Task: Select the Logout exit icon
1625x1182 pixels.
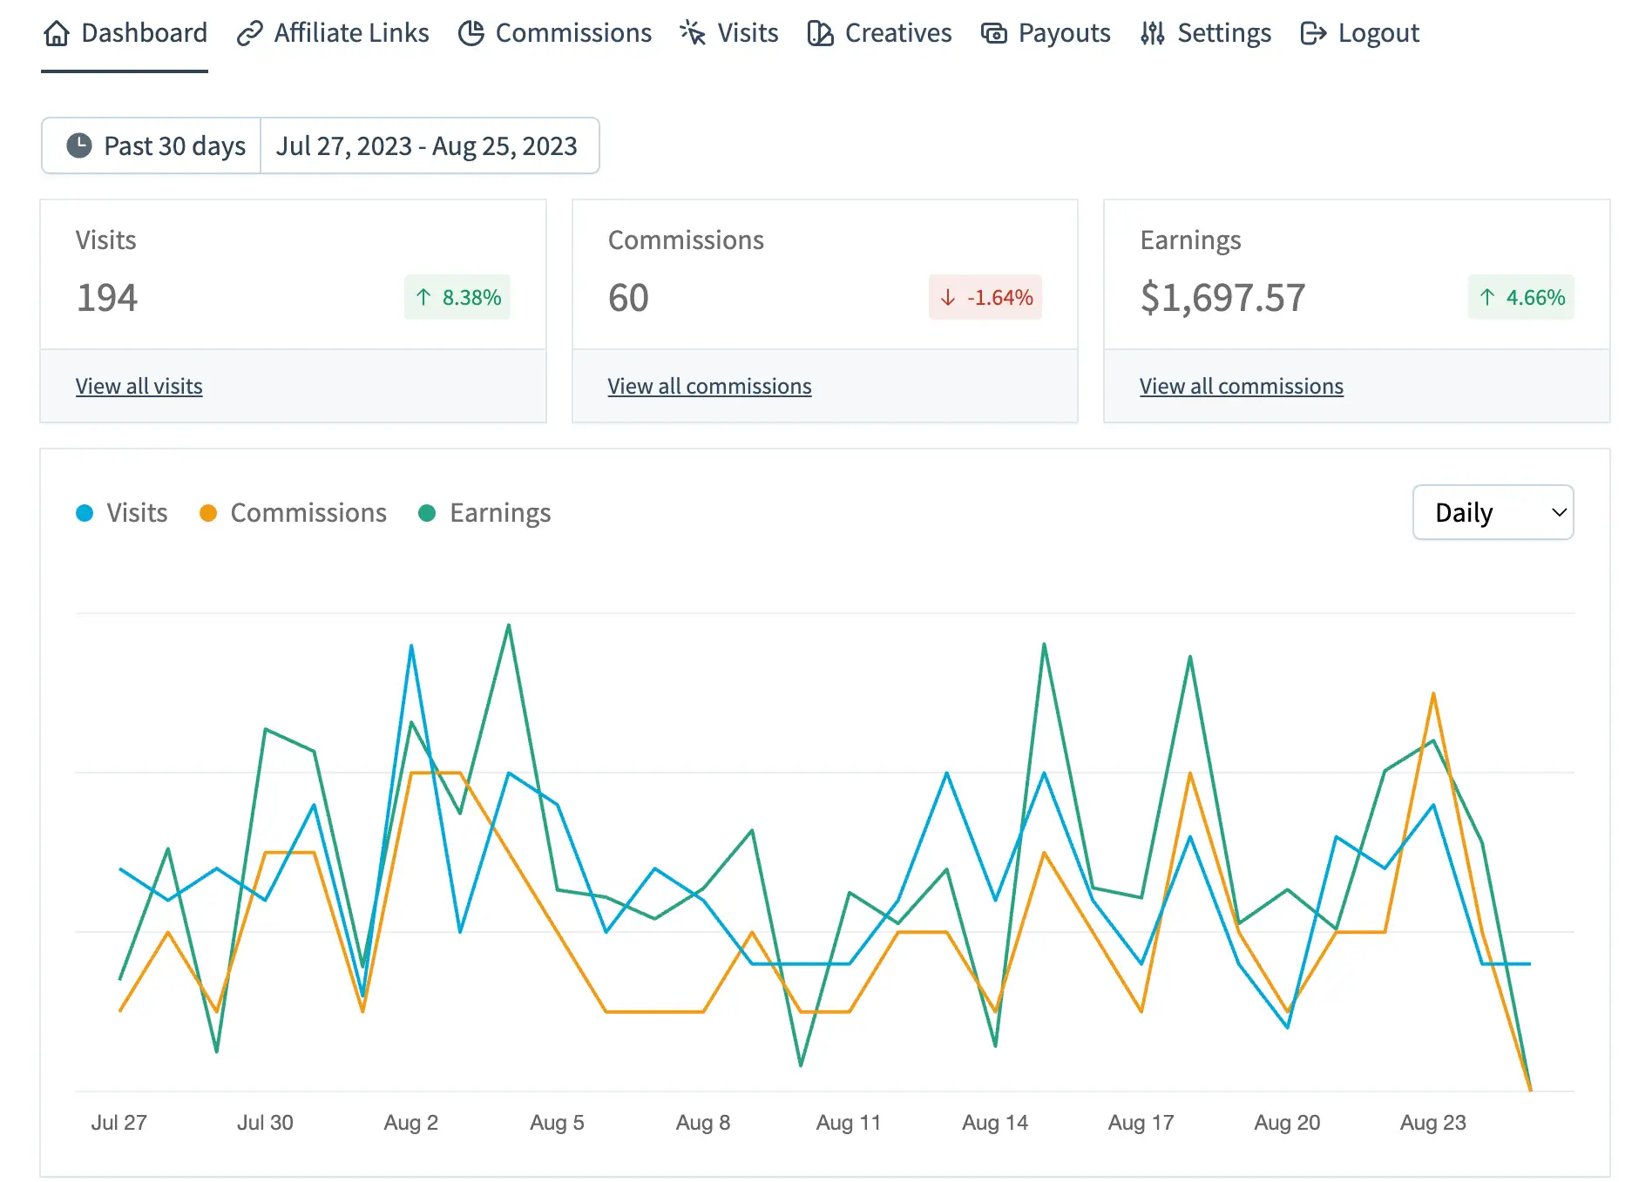Action: [x=1312, y=33]
